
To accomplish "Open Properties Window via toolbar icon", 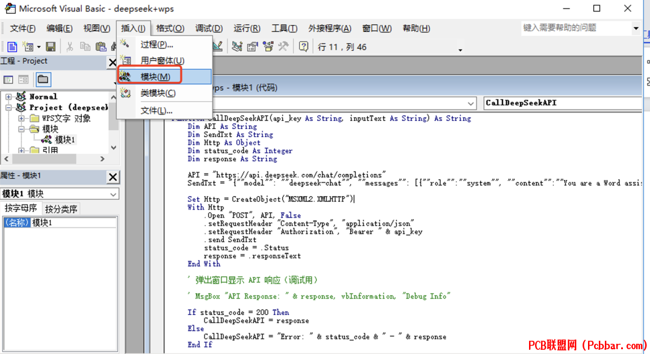I will click(x=252, y=47).
